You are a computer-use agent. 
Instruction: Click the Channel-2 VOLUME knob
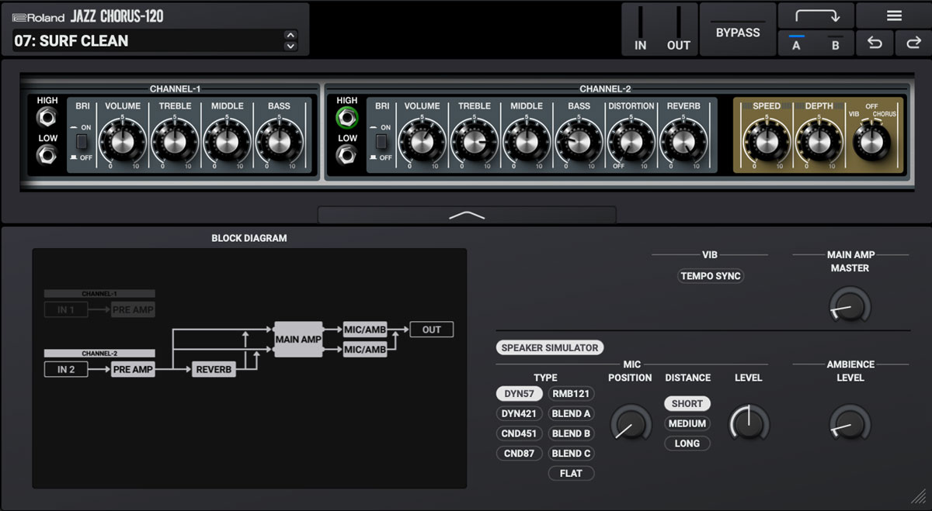click(x=422, y=142)
